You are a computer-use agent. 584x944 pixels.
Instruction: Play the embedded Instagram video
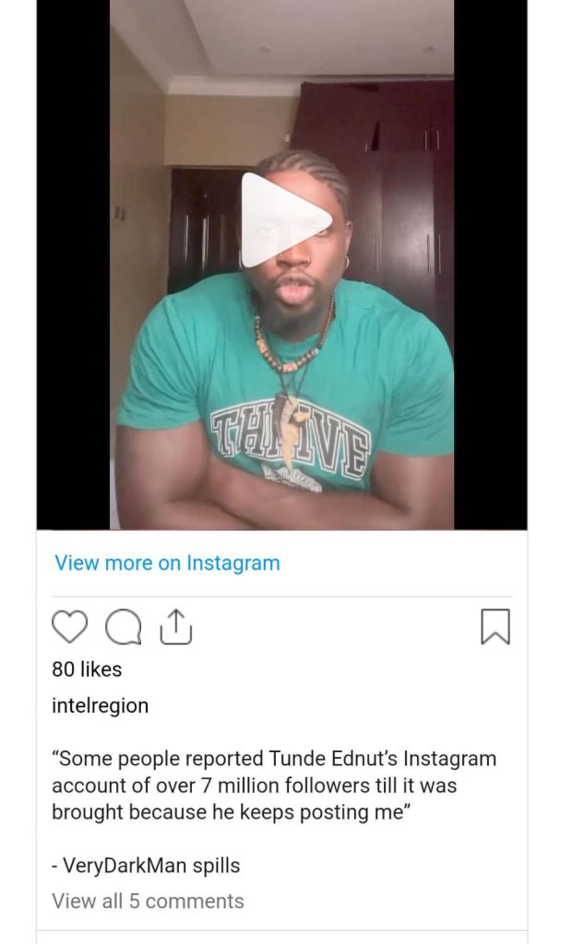286,220
